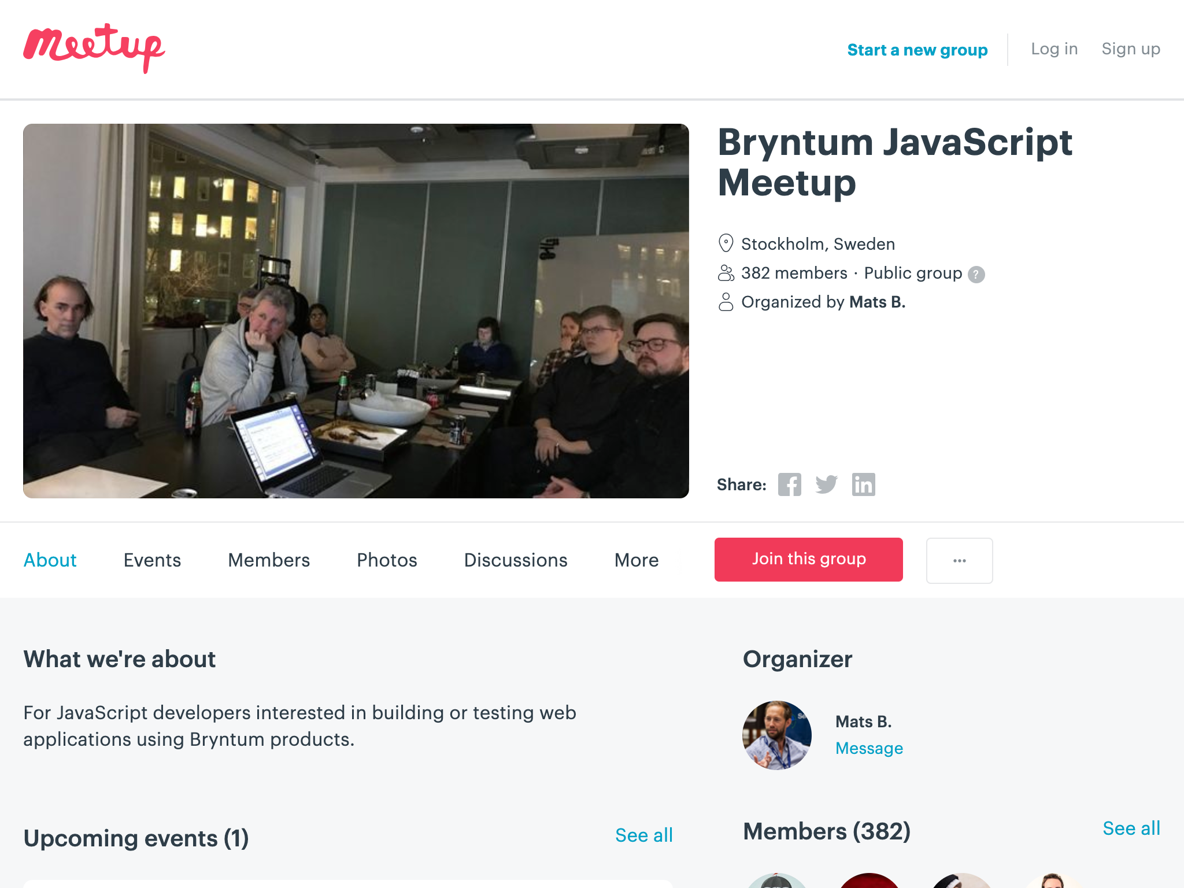Share the group on Twitter
This screenshot has height=888, width=1184.
(827, 484)
